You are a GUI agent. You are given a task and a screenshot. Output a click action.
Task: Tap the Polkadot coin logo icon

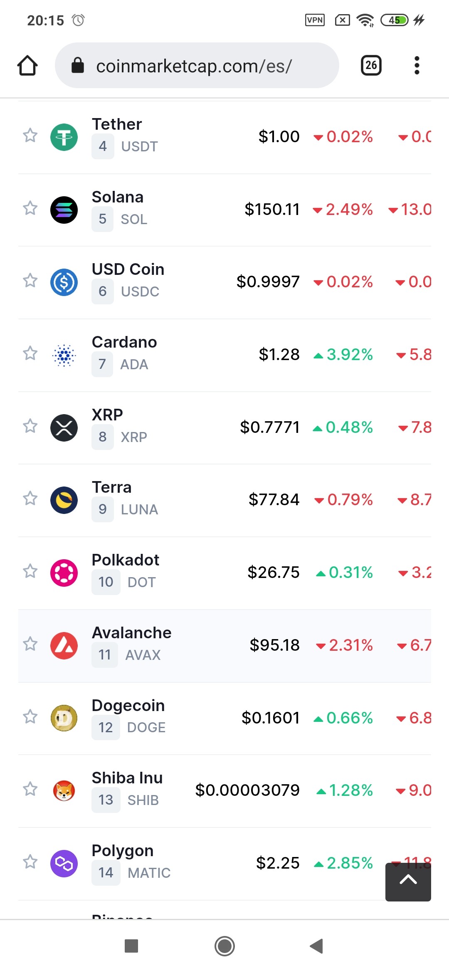(x=64, y=573)
